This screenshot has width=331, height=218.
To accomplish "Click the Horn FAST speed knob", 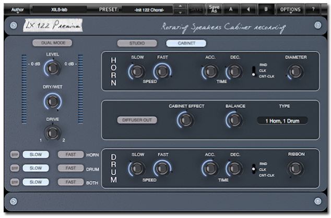I will 162,71.
